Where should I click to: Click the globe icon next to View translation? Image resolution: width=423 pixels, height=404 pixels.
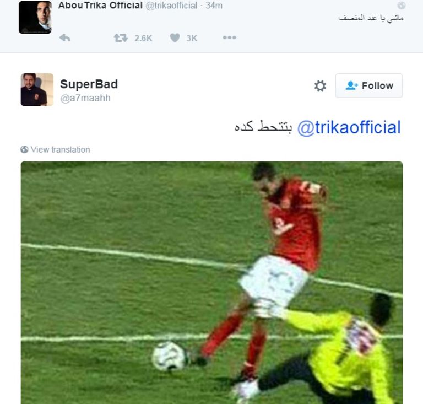[x=24, y=149]
